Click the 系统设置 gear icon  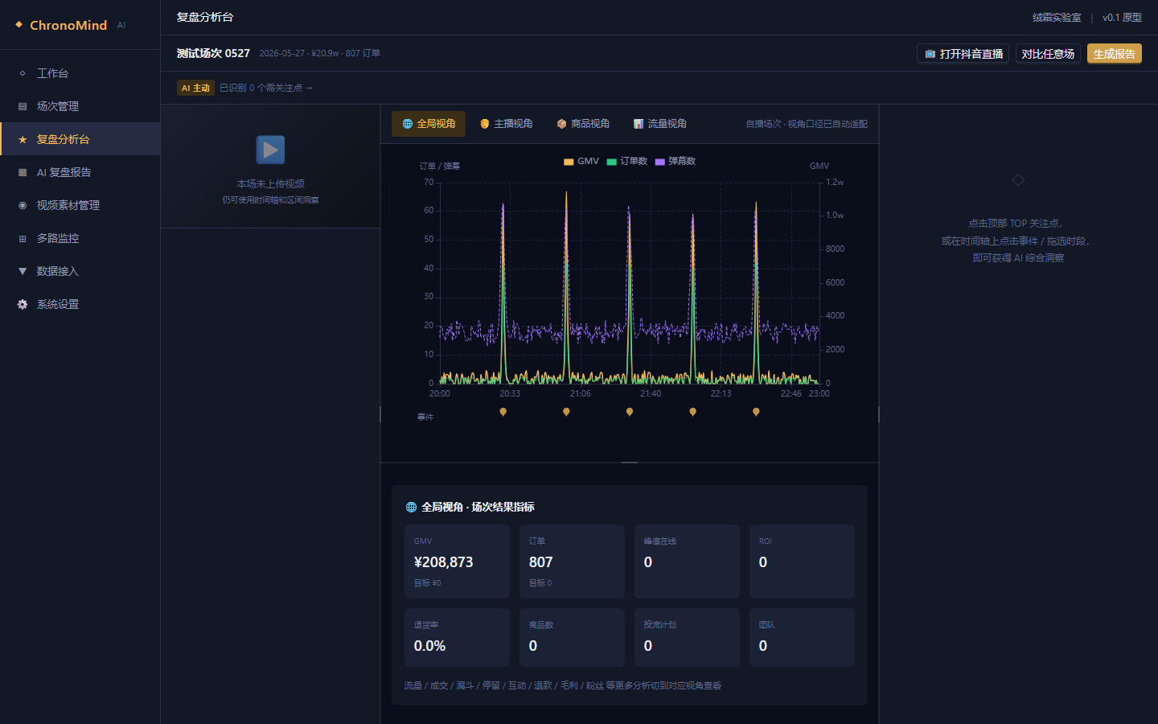point(23,304)
